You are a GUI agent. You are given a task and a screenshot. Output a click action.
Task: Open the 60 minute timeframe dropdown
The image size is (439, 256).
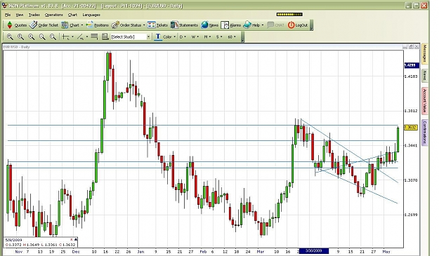232,36
